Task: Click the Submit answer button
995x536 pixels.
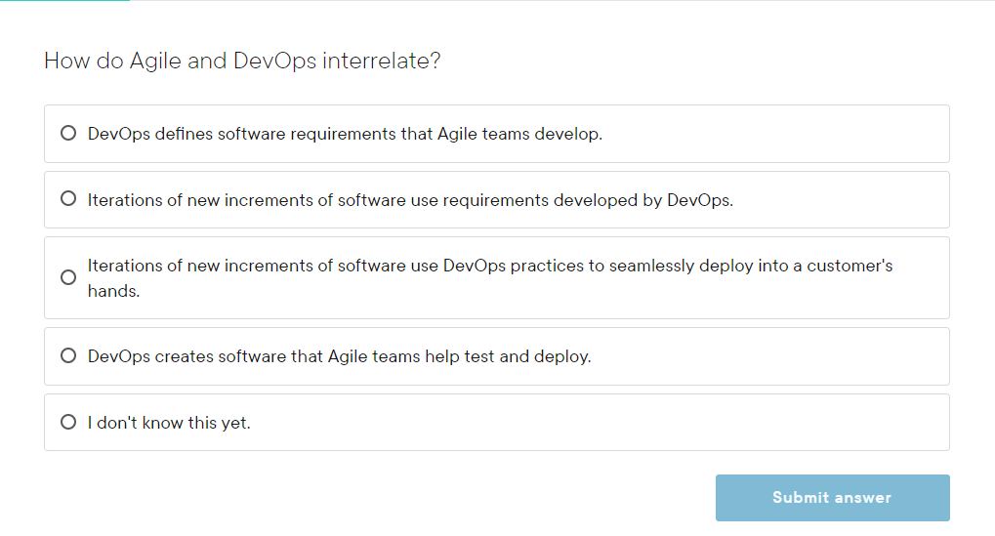Action: click(833, 498)
